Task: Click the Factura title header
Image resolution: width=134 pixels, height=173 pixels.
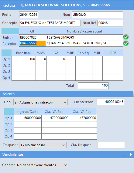Action: point(67,5)
